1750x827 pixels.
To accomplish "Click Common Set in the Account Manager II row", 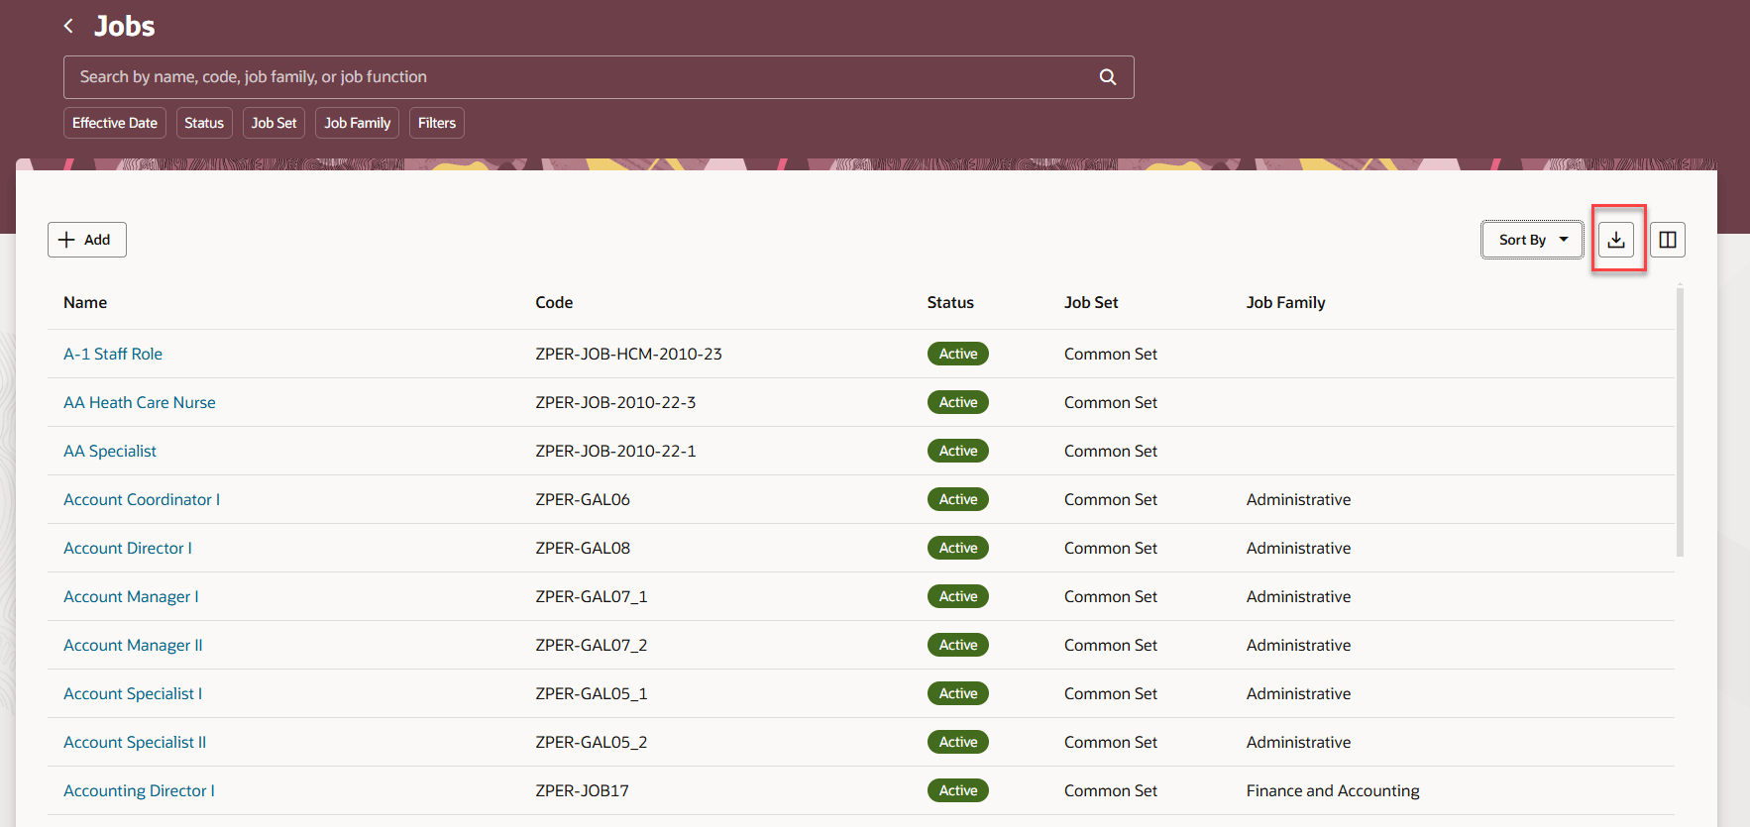I will [x=1111, y=645].
